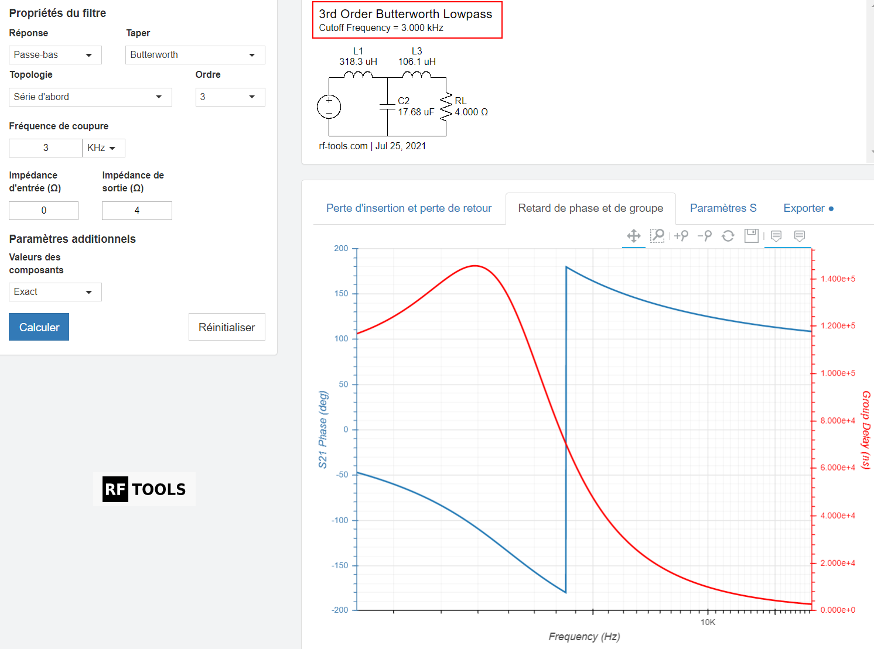Click the Zoom Out magnifier icon

[705, 236]
